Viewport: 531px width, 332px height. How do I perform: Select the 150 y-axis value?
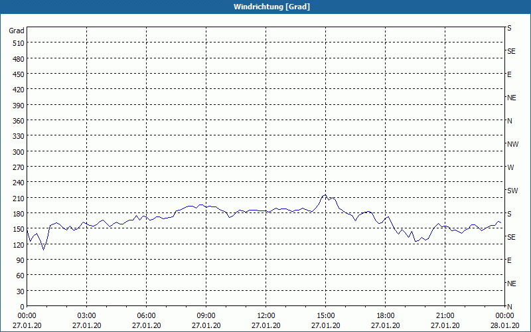click(19, 229)
